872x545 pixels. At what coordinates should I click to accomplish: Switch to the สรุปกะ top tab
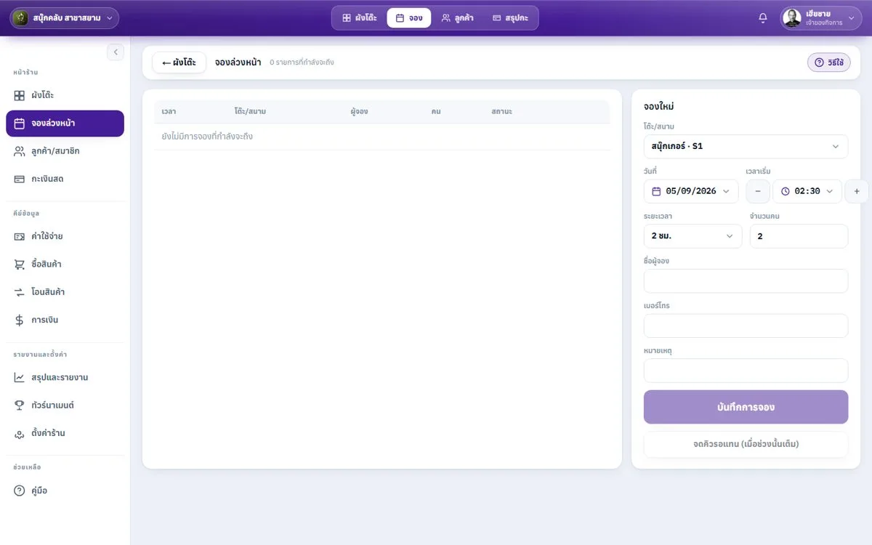point(510,18)
